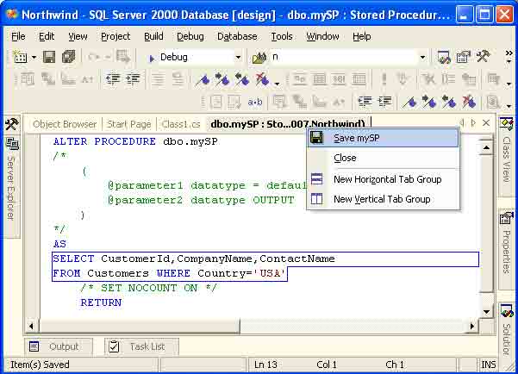This screenshot has width=518, height=374.
Task: Open the Edit menu
Action: click(47, 36)
